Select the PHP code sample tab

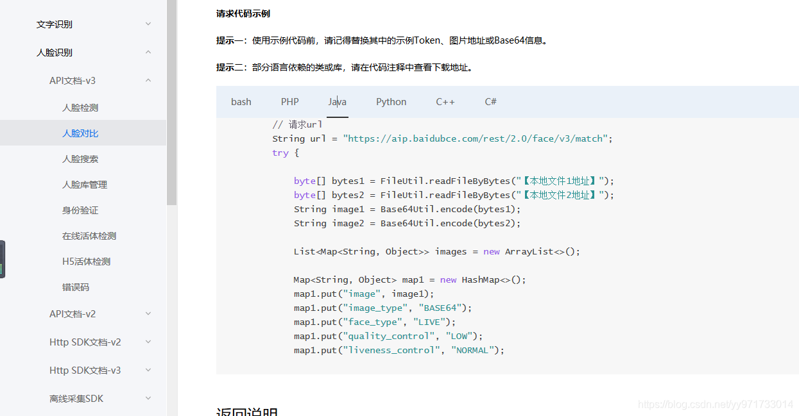(x=289, y=101)
